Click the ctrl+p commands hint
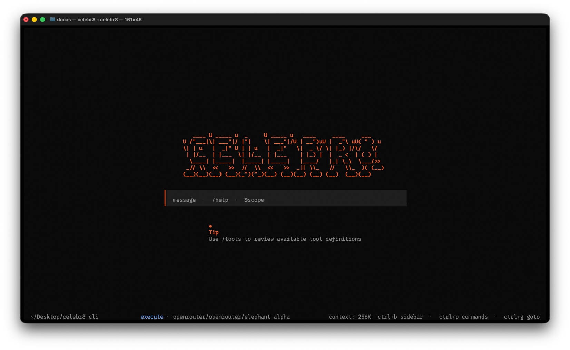The width and height of the screenshot is (570, 350). click(x=463, y=317)
